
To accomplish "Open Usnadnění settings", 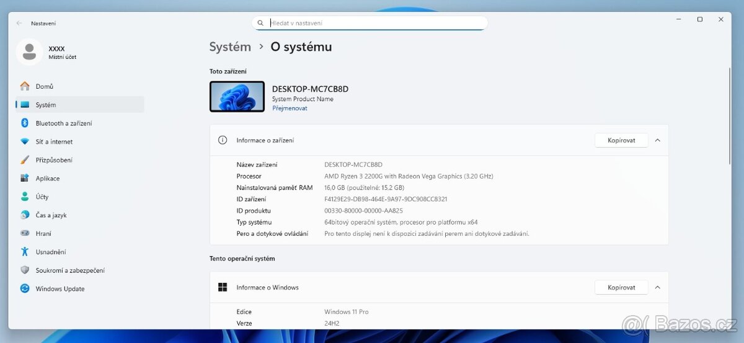I will tap(80, 252).
